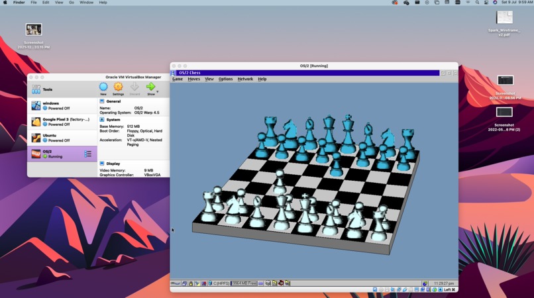Click the OS/2 Chess title bar system icon

[173, 73]
